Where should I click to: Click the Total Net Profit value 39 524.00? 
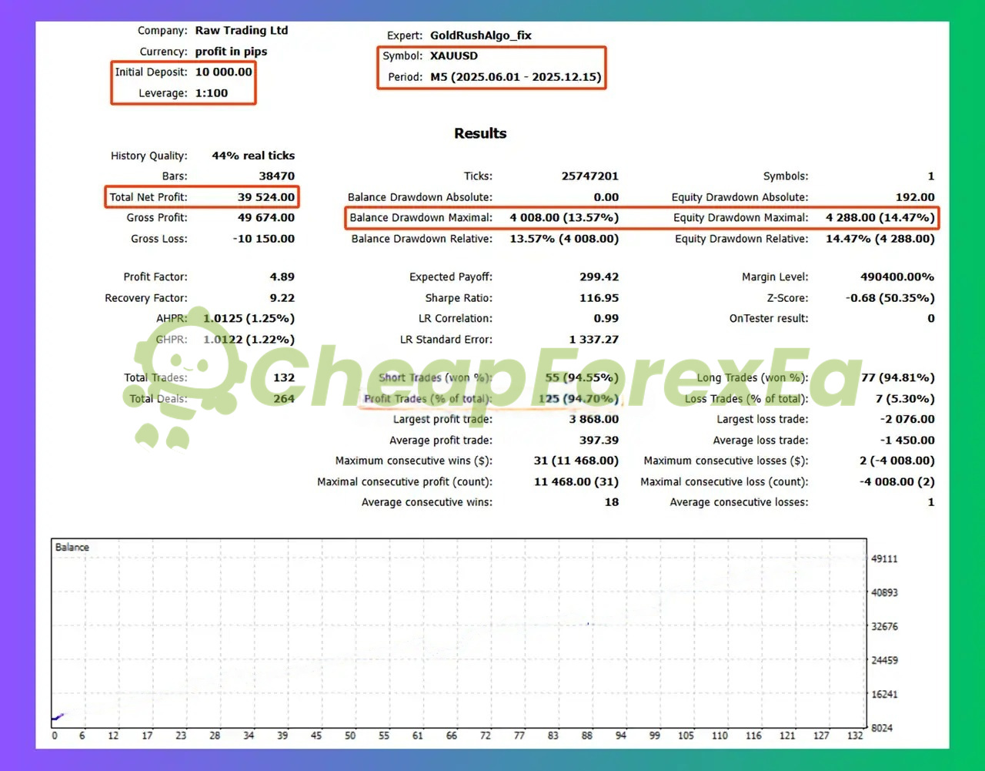(x=266, y=197)
